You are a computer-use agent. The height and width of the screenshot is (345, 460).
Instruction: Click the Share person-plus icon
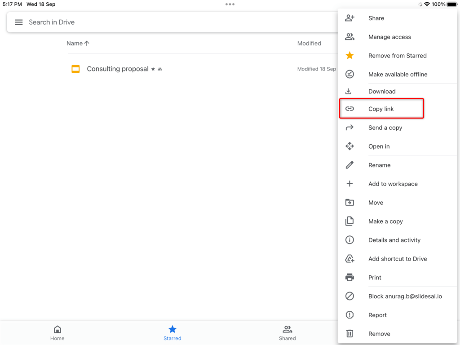click(x=350, y=18)
